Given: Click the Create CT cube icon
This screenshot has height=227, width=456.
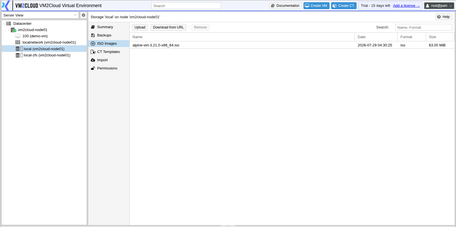Looking at the screenshot, I should click(335, 6).
